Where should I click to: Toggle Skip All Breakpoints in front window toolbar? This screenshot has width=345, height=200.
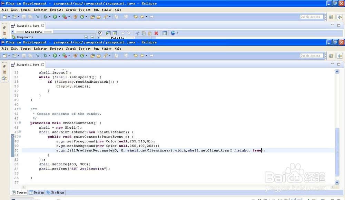[38, 56]
